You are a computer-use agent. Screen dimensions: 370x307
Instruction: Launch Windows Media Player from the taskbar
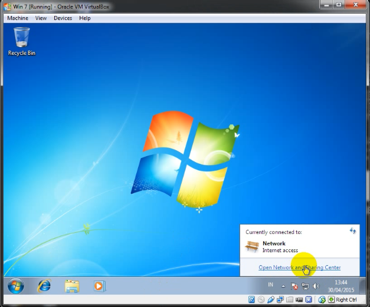100,286
